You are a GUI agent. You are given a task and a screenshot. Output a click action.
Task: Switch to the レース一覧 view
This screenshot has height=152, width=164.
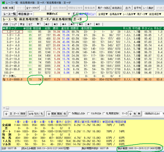pos(10,14)
